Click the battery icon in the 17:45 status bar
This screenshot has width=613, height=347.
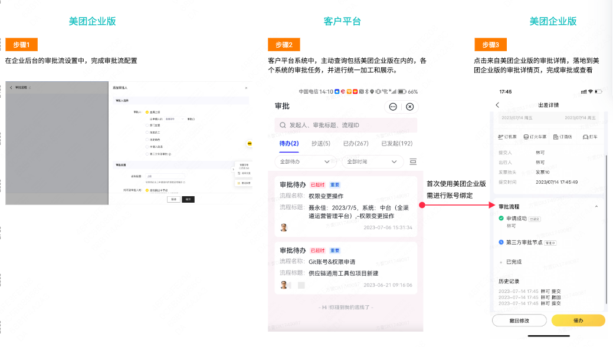(598, 92)
